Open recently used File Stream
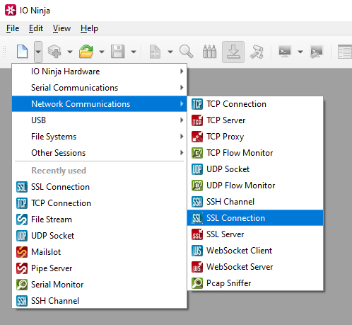352x325 pixels. [x=100, y=219]
